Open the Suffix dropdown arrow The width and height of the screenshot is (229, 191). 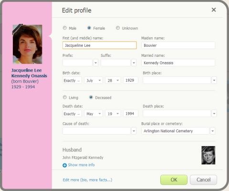pos(134,63)
